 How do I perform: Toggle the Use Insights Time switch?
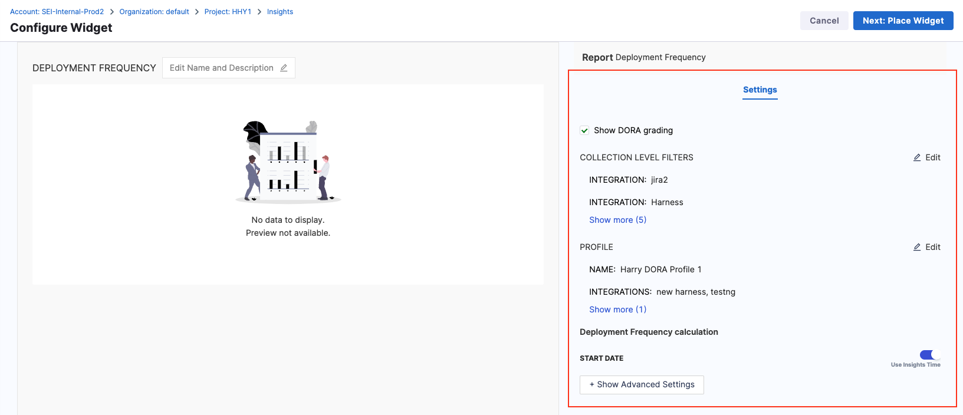[929, 354]
